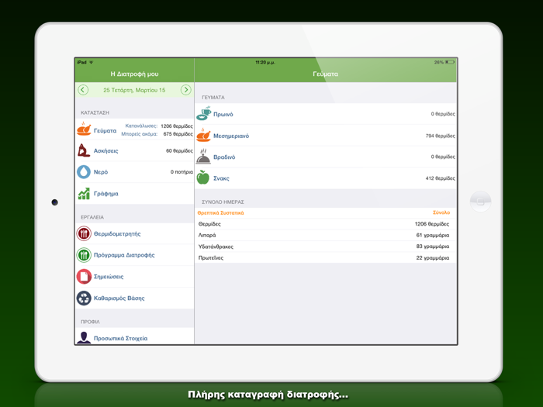Screen dimensions: 543x407
Task: Open the Νερό tracker
Action: 134,172
